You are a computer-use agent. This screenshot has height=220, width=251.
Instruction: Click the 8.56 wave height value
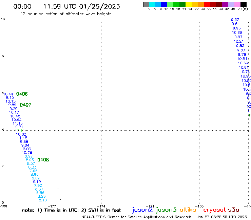tap(40, 193)
